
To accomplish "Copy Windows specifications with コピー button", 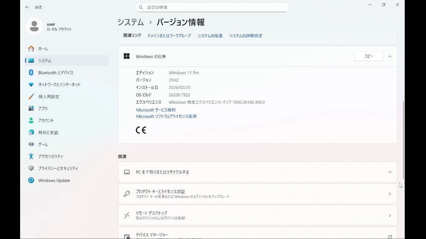I will [369, 56].
